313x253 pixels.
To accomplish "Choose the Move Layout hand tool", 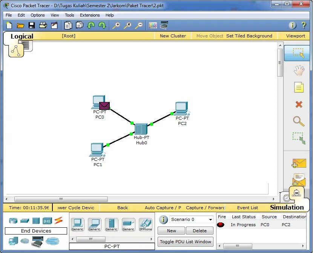I will click(x=299, y=70).
